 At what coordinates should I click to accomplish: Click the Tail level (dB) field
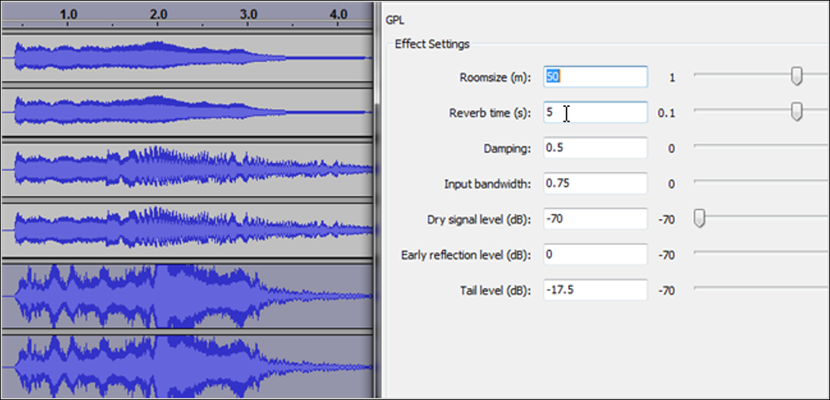point(596,289)
